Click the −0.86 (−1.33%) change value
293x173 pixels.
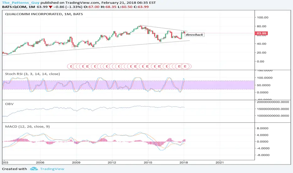pos(68,7)
